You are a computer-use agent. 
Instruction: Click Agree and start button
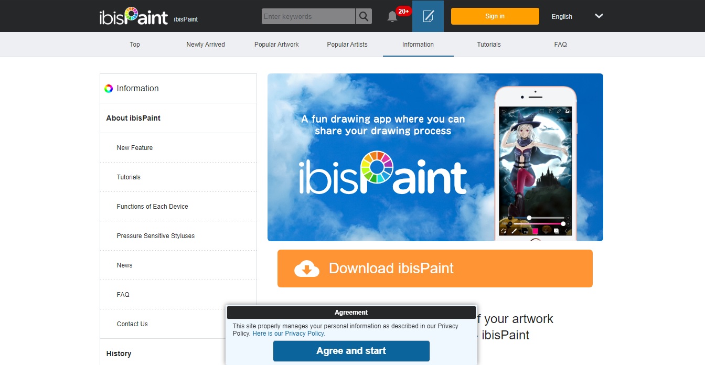[x=351, y=351]
